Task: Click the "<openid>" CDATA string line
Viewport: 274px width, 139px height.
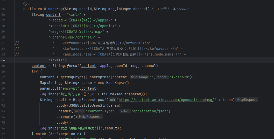Action: pyautogui.click(x=82, y=26)
